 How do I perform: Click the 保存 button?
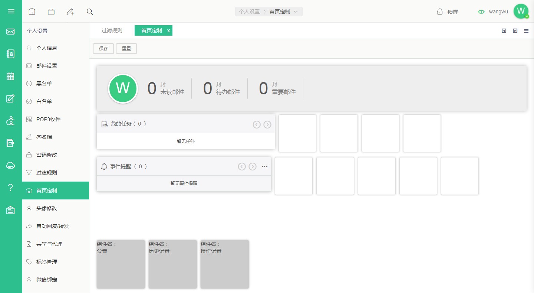103,49
